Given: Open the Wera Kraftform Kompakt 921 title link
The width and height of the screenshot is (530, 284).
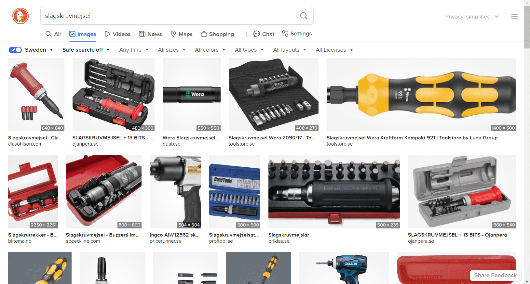Looking at the screenshot, I should point(412,138).
